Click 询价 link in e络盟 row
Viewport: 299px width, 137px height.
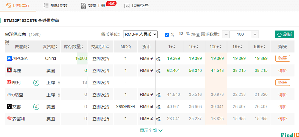tap(283, 95)
